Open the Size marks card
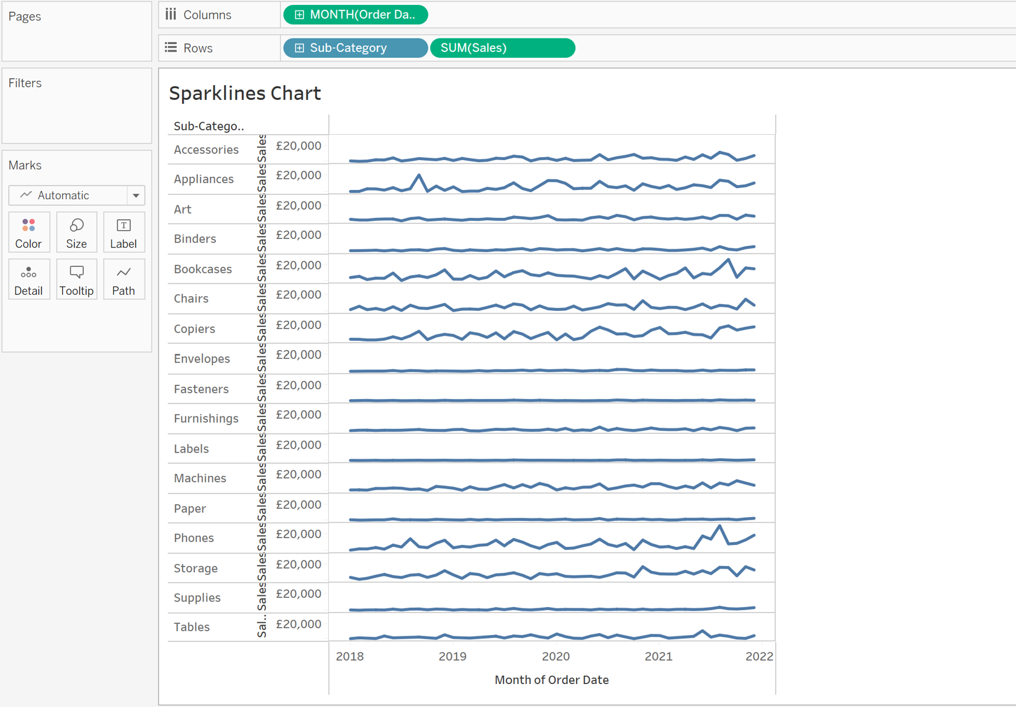The image size is (1016, 707). tap(76, 233)
